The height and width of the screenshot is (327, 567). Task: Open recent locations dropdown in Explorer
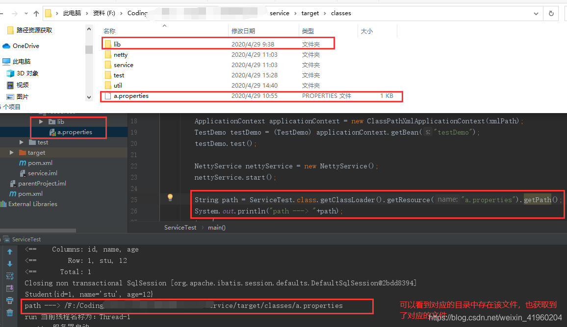click(x=26, y=14)
